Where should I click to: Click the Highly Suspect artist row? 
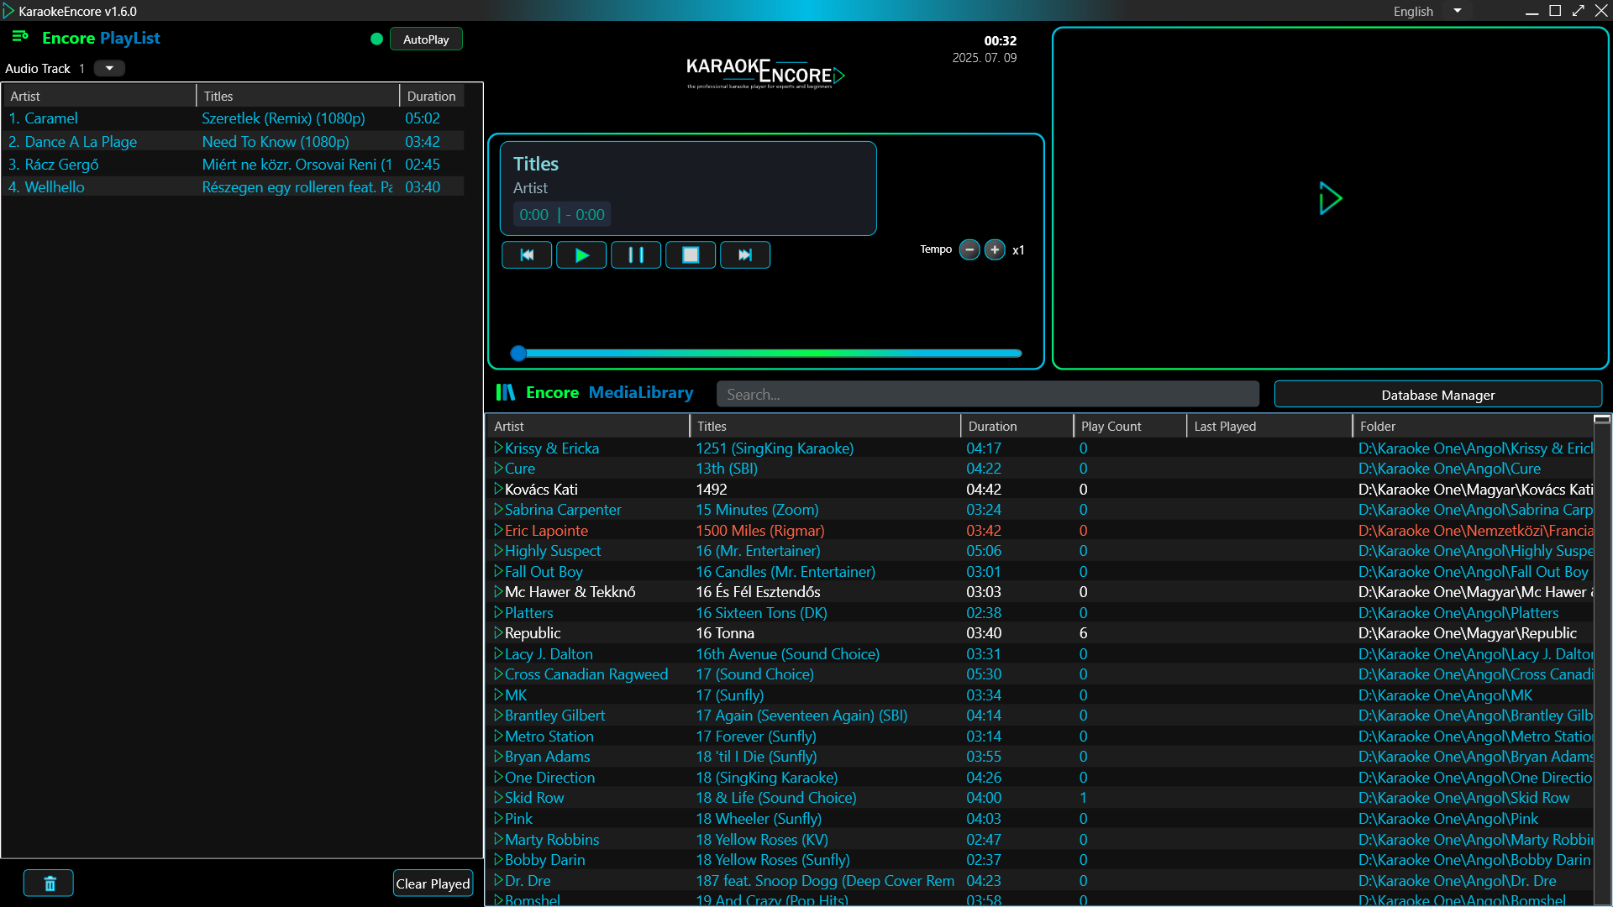click(x=553, y=551)
